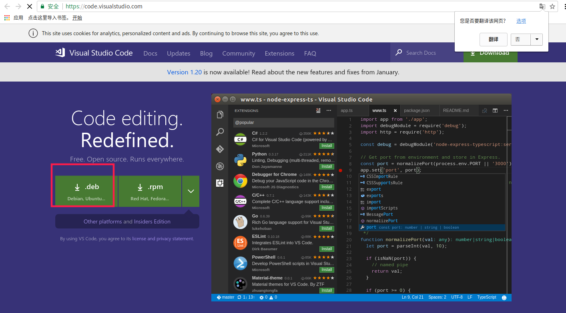Open the 否 button's dropdown arrow in translate popup

coord(537,39)
